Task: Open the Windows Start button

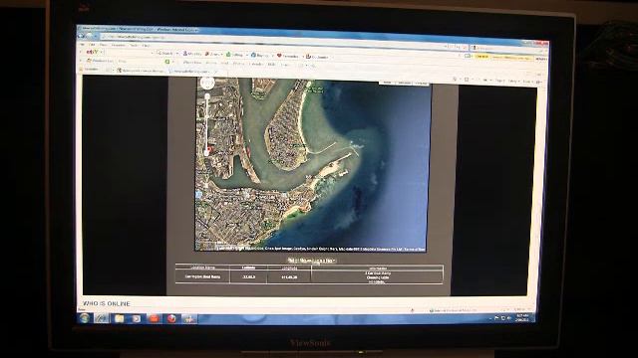Action: 85,318
